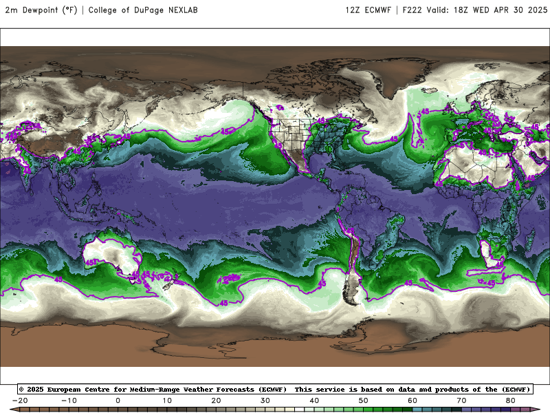
Task: Click the "70" color scale label
Action: pos(461,401)
